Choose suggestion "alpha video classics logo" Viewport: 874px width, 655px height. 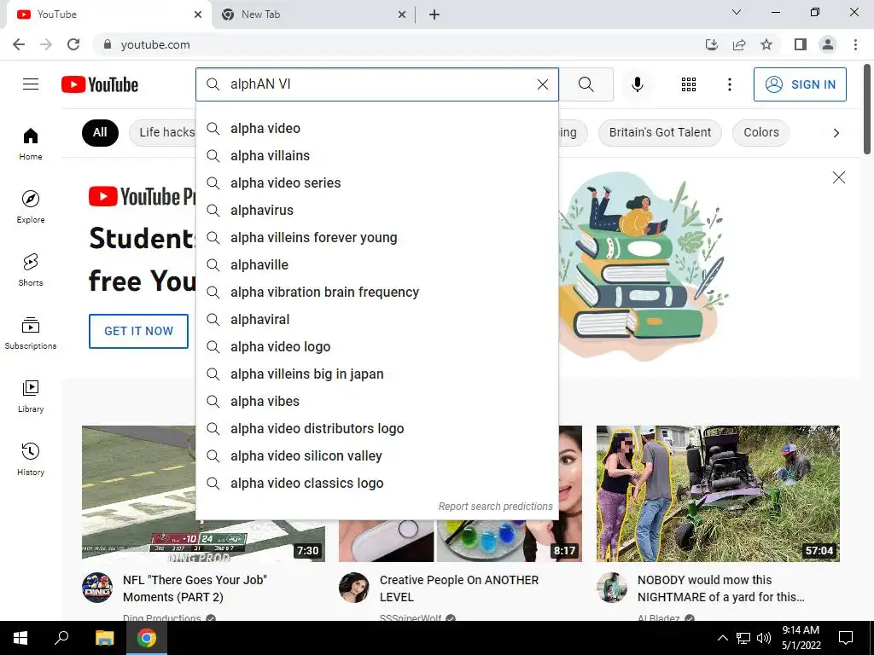pos(377,483)
